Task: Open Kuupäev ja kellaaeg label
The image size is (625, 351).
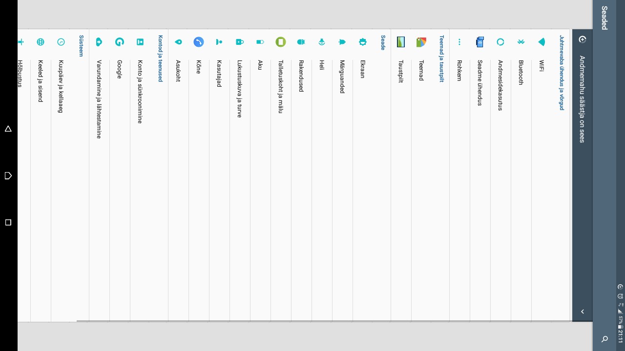Action: tap(61, 86)
